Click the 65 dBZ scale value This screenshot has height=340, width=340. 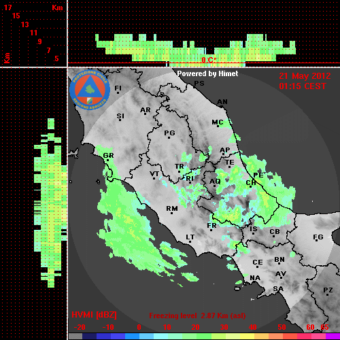pyautogui.click(x=324, y=327)
